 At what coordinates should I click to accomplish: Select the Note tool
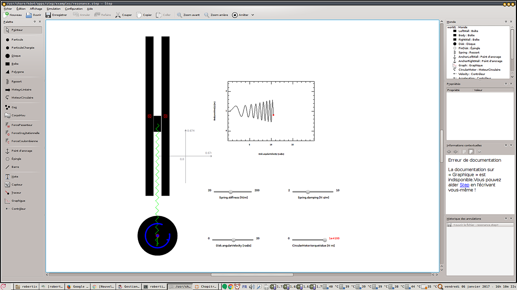click(23, 177)
